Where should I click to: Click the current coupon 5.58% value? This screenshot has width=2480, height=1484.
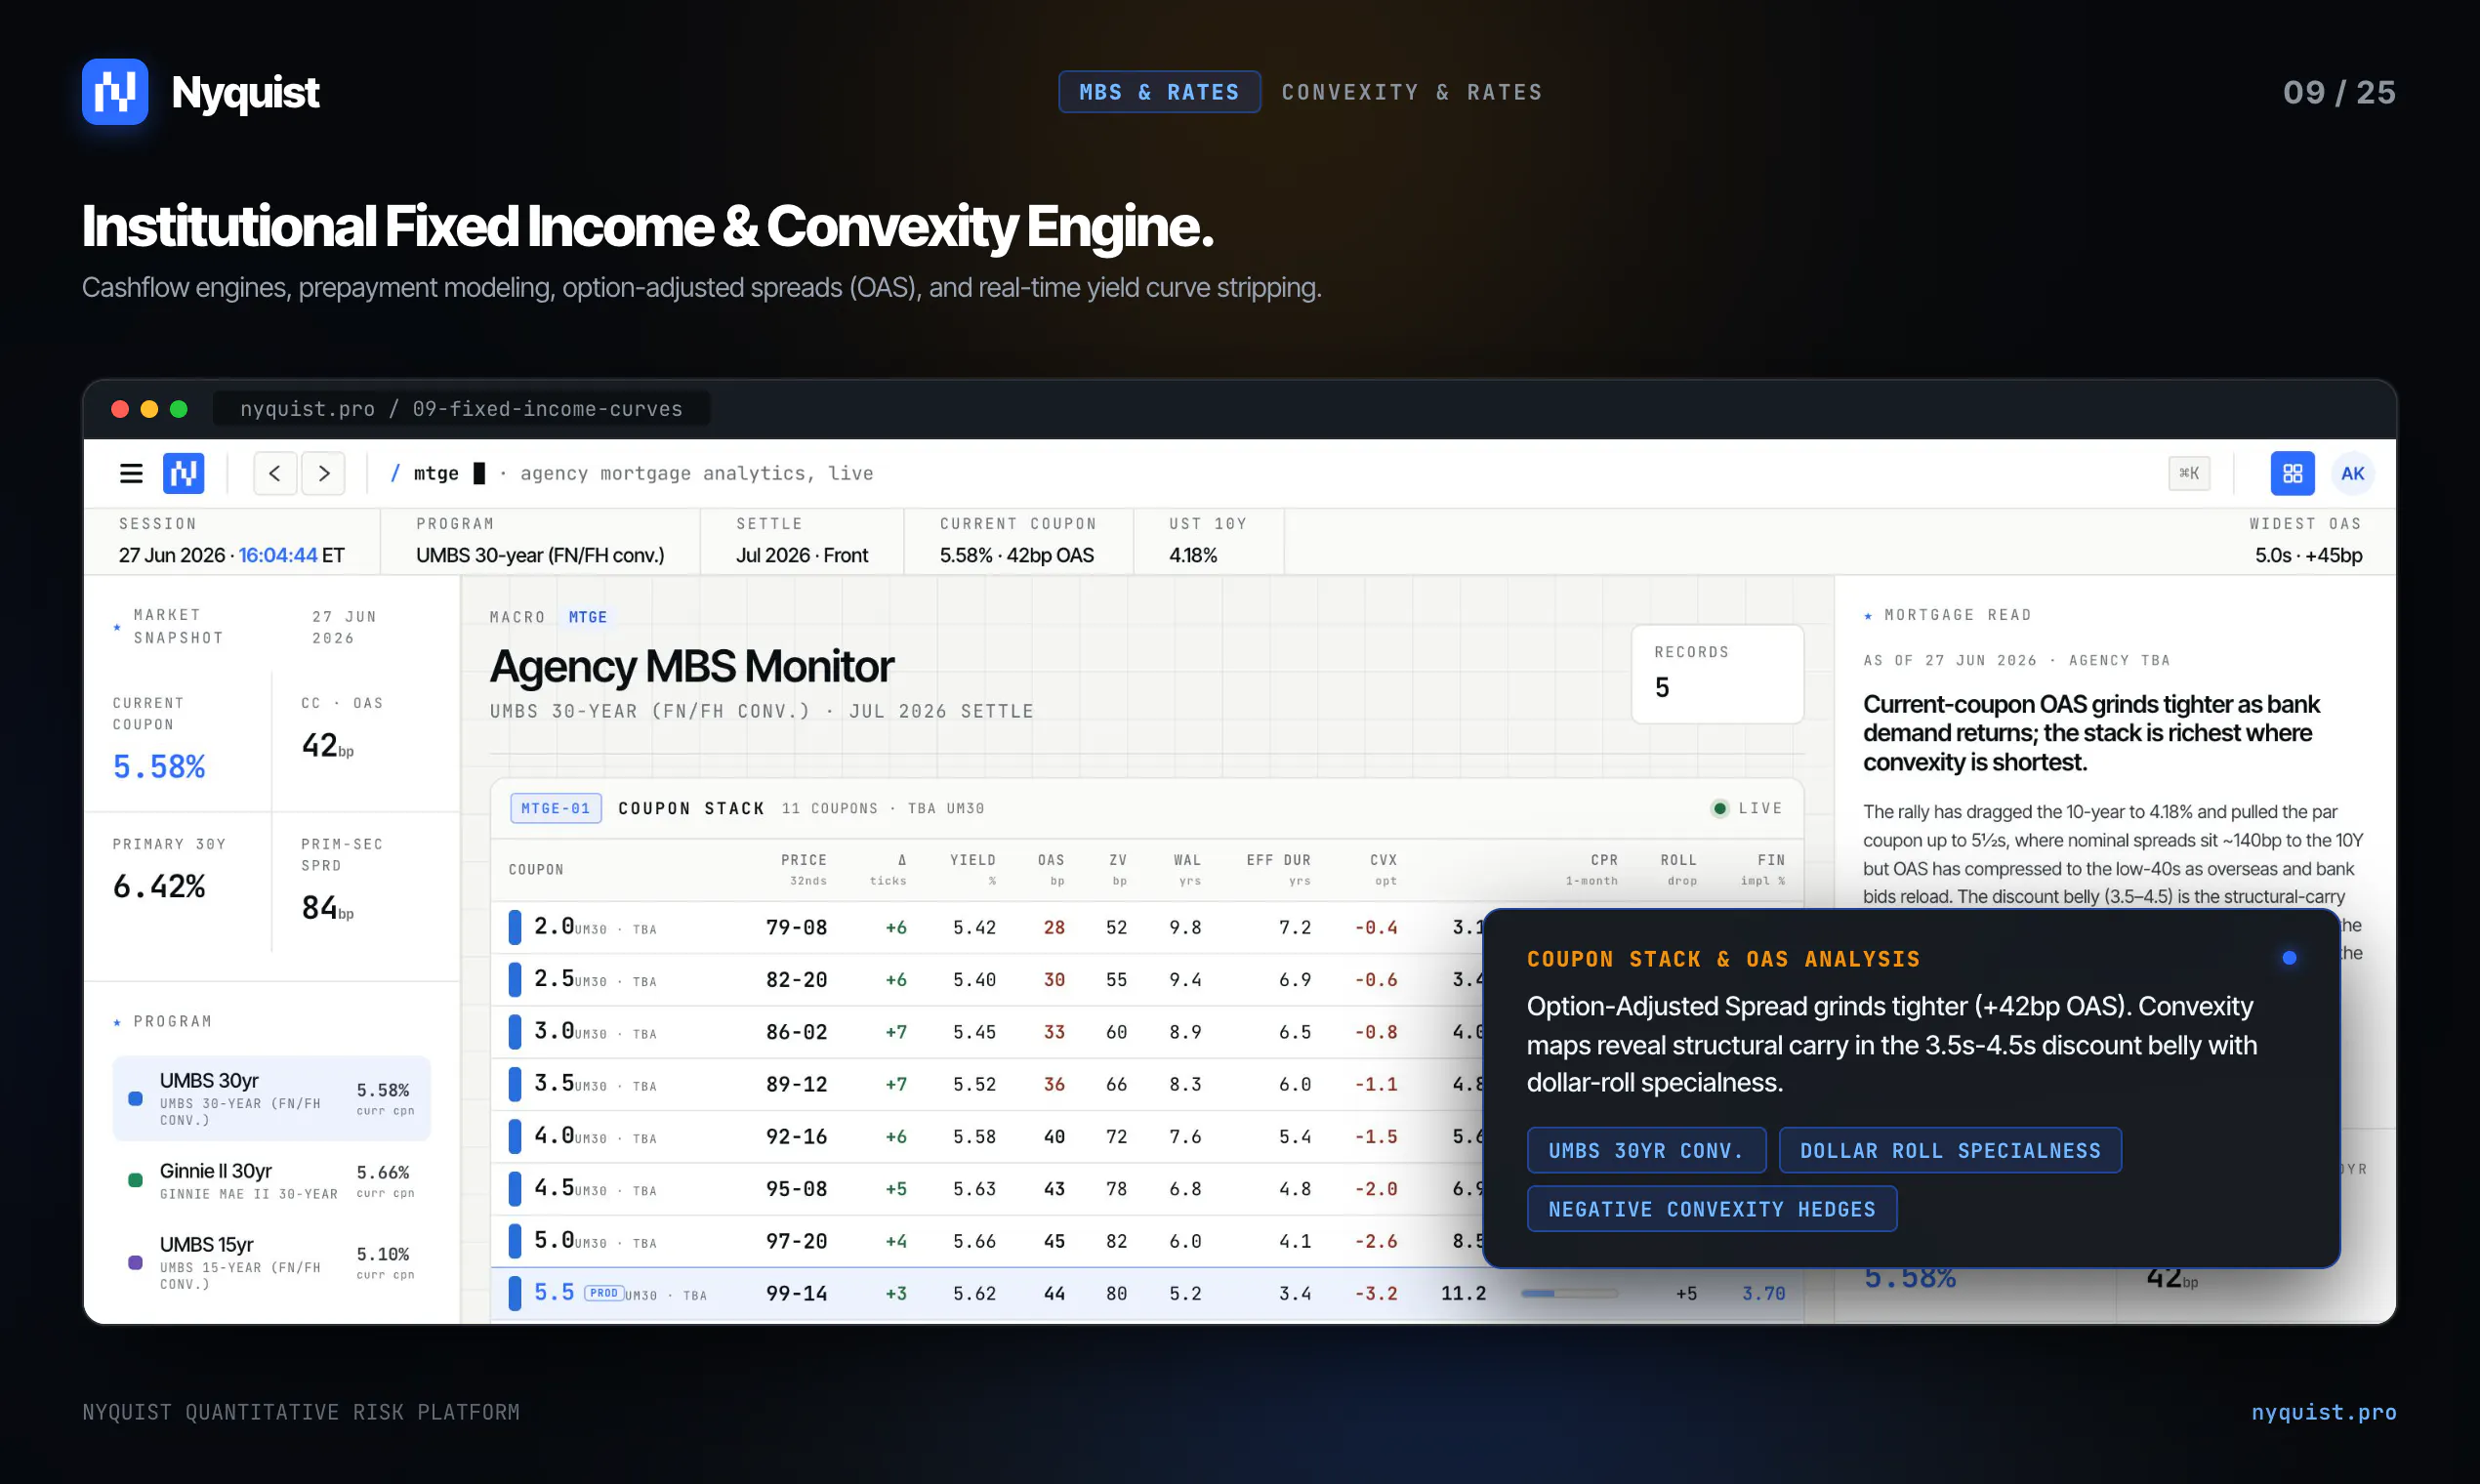(159, 767)
